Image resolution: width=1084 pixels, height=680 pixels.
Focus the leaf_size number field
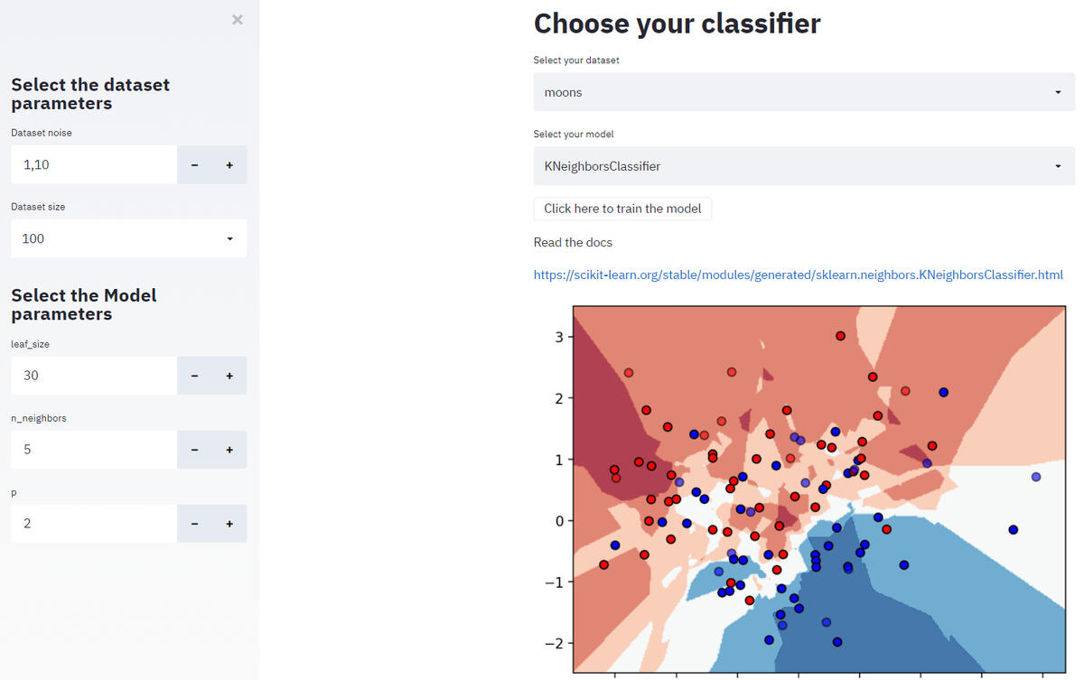[x=94, y=376]
